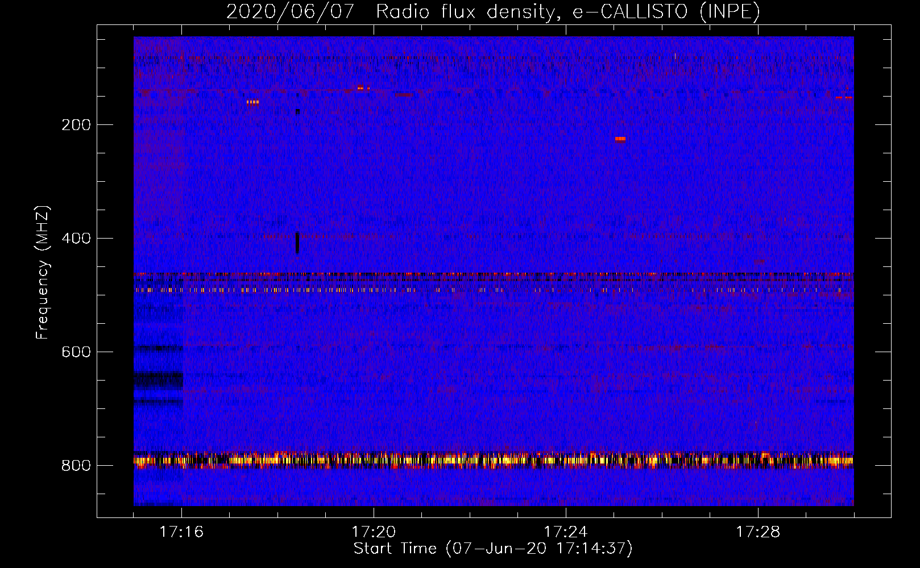
Task: Click the 800 frequency tick label
Action: pos(76,466)
